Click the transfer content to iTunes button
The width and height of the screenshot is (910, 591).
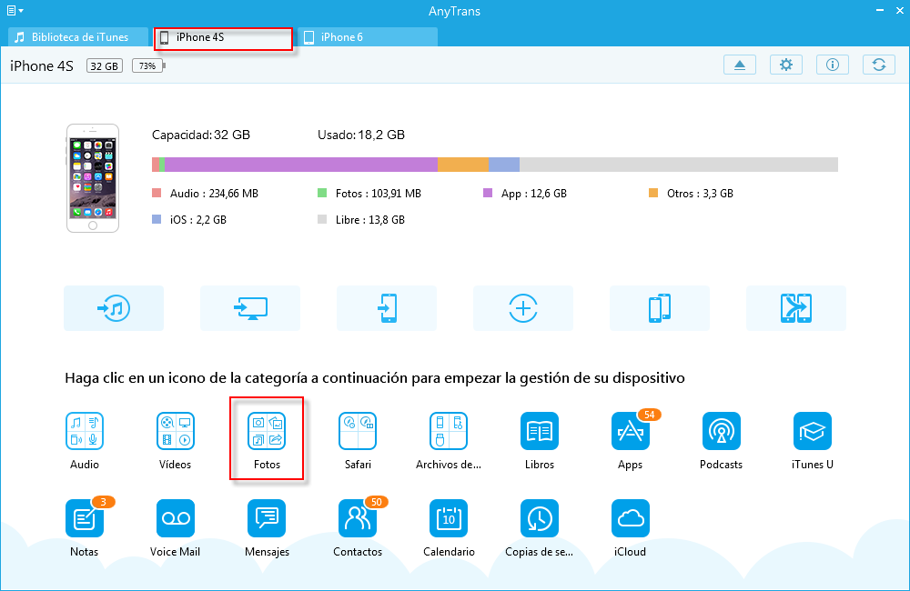pos(114,308)
